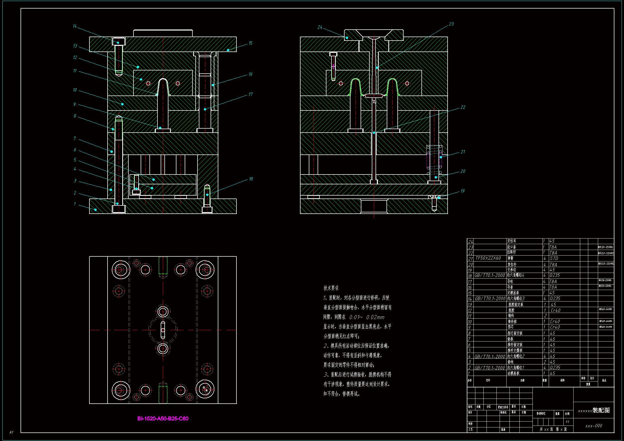Click balloon number 24 callout
The width and height of the screenshot is (624, 441).
pos(320,27)
